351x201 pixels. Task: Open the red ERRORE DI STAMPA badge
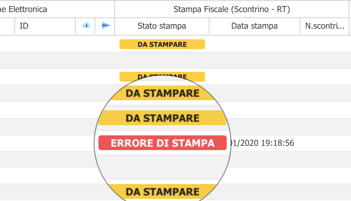tap(163, 143)
